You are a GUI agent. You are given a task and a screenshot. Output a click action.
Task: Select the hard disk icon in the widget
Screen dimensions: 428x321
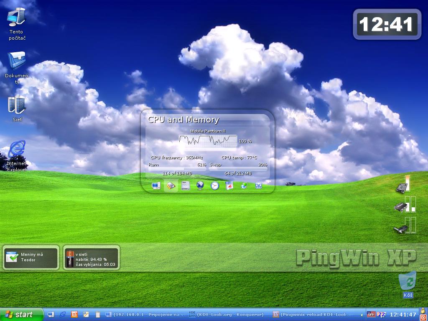(186, 186)
